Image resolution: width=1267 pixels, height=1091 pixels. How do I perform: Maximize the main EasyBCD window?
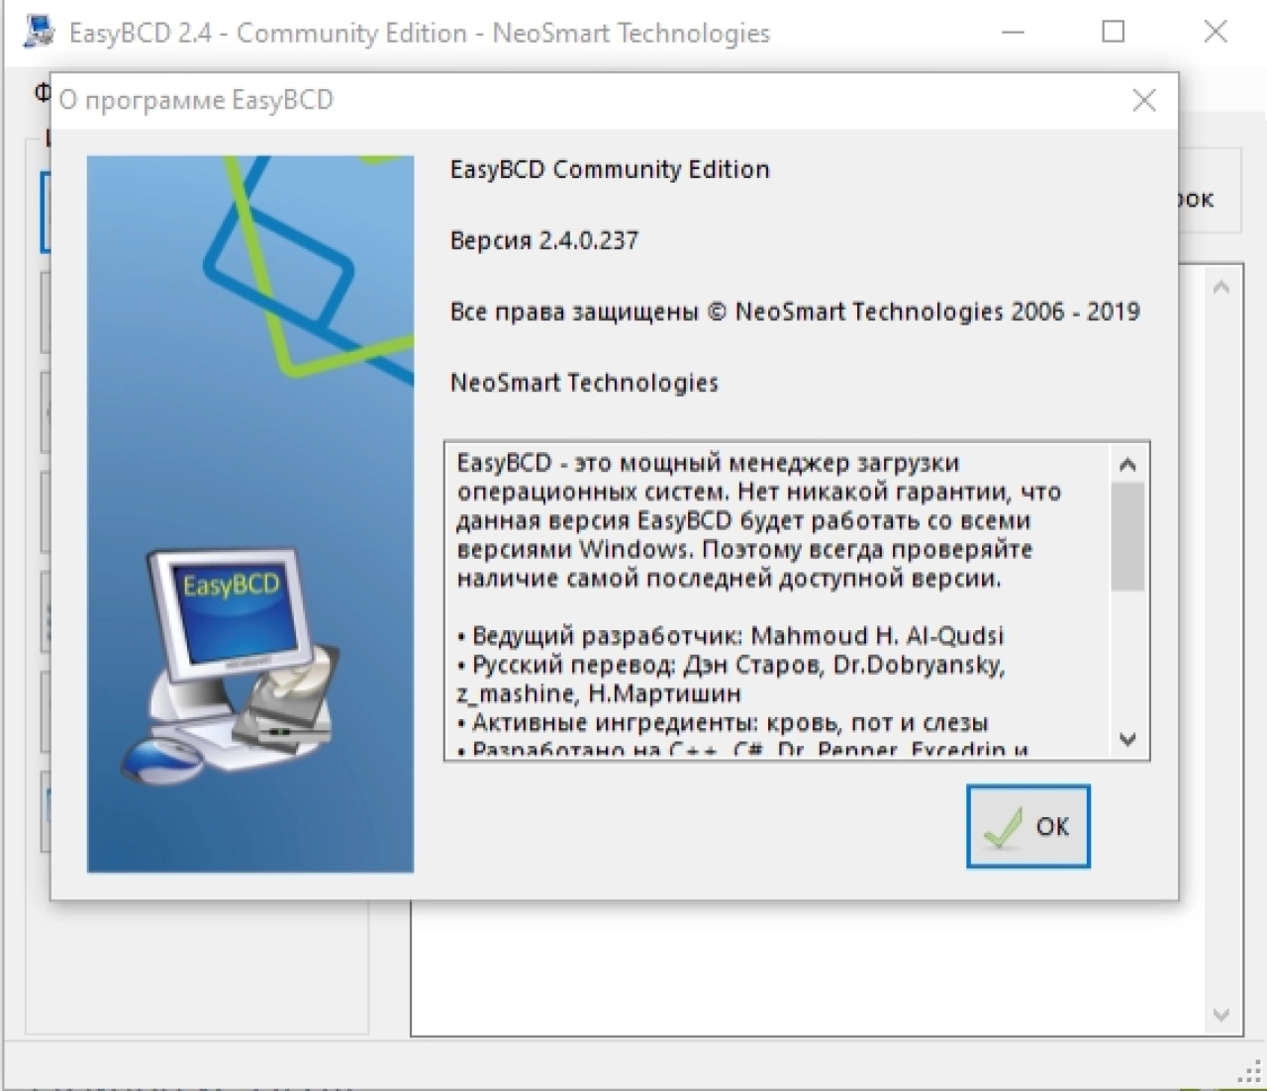(x=1114, y=32)
